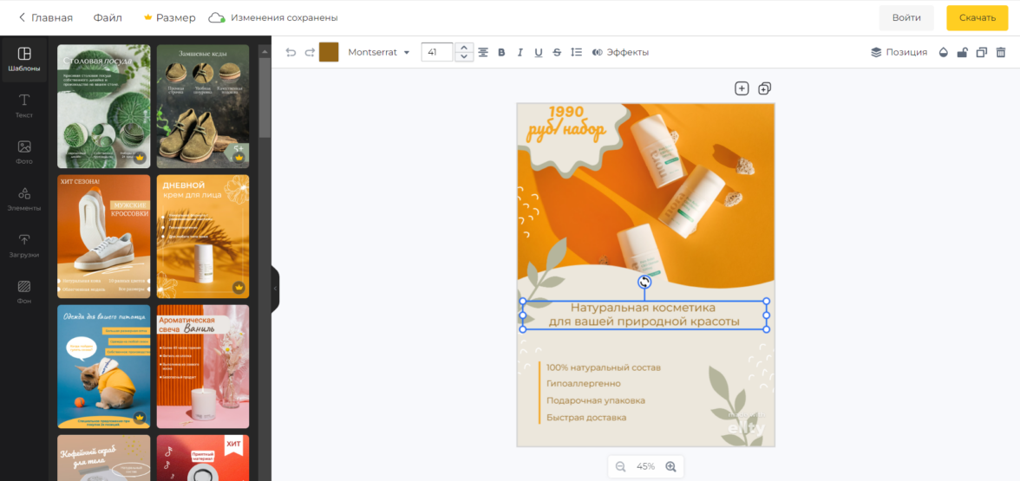This screenshot has height=481, width=1020.
Task: Click the lock element icon
Action: 962,53
